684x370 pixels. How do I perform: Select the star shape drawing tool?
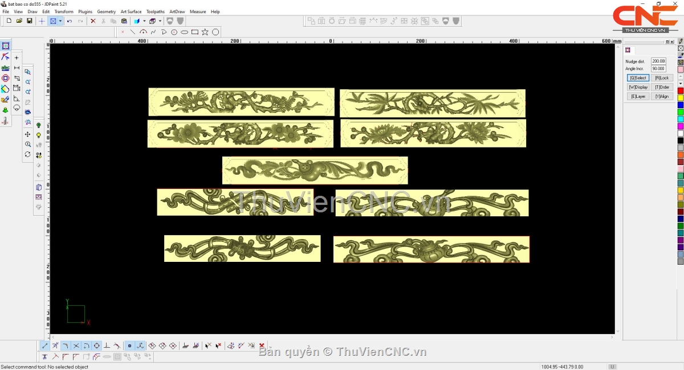coord(205,32)
